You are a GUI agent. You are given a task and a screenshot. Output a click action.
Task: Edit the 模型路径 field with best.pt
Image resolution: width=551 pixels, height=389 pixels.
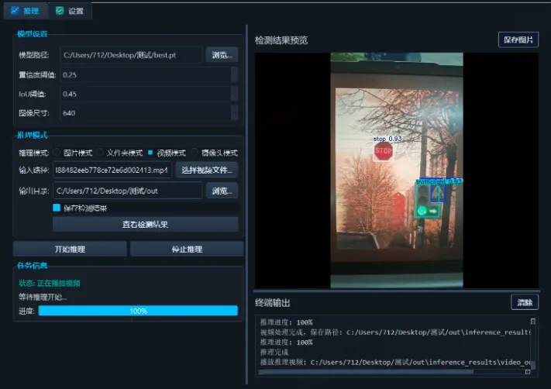131,55
